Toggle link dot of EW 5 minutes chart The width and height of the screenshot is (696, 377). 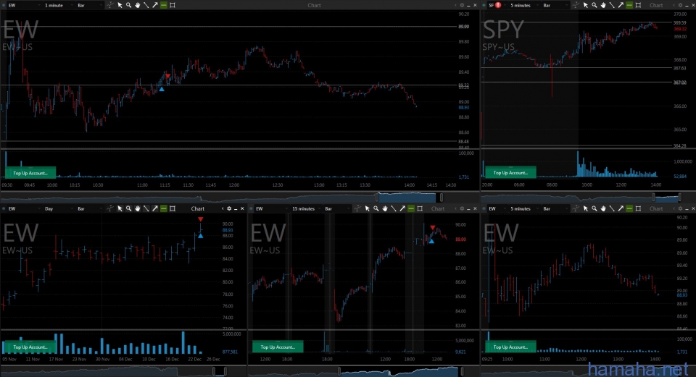click(484, 208)
